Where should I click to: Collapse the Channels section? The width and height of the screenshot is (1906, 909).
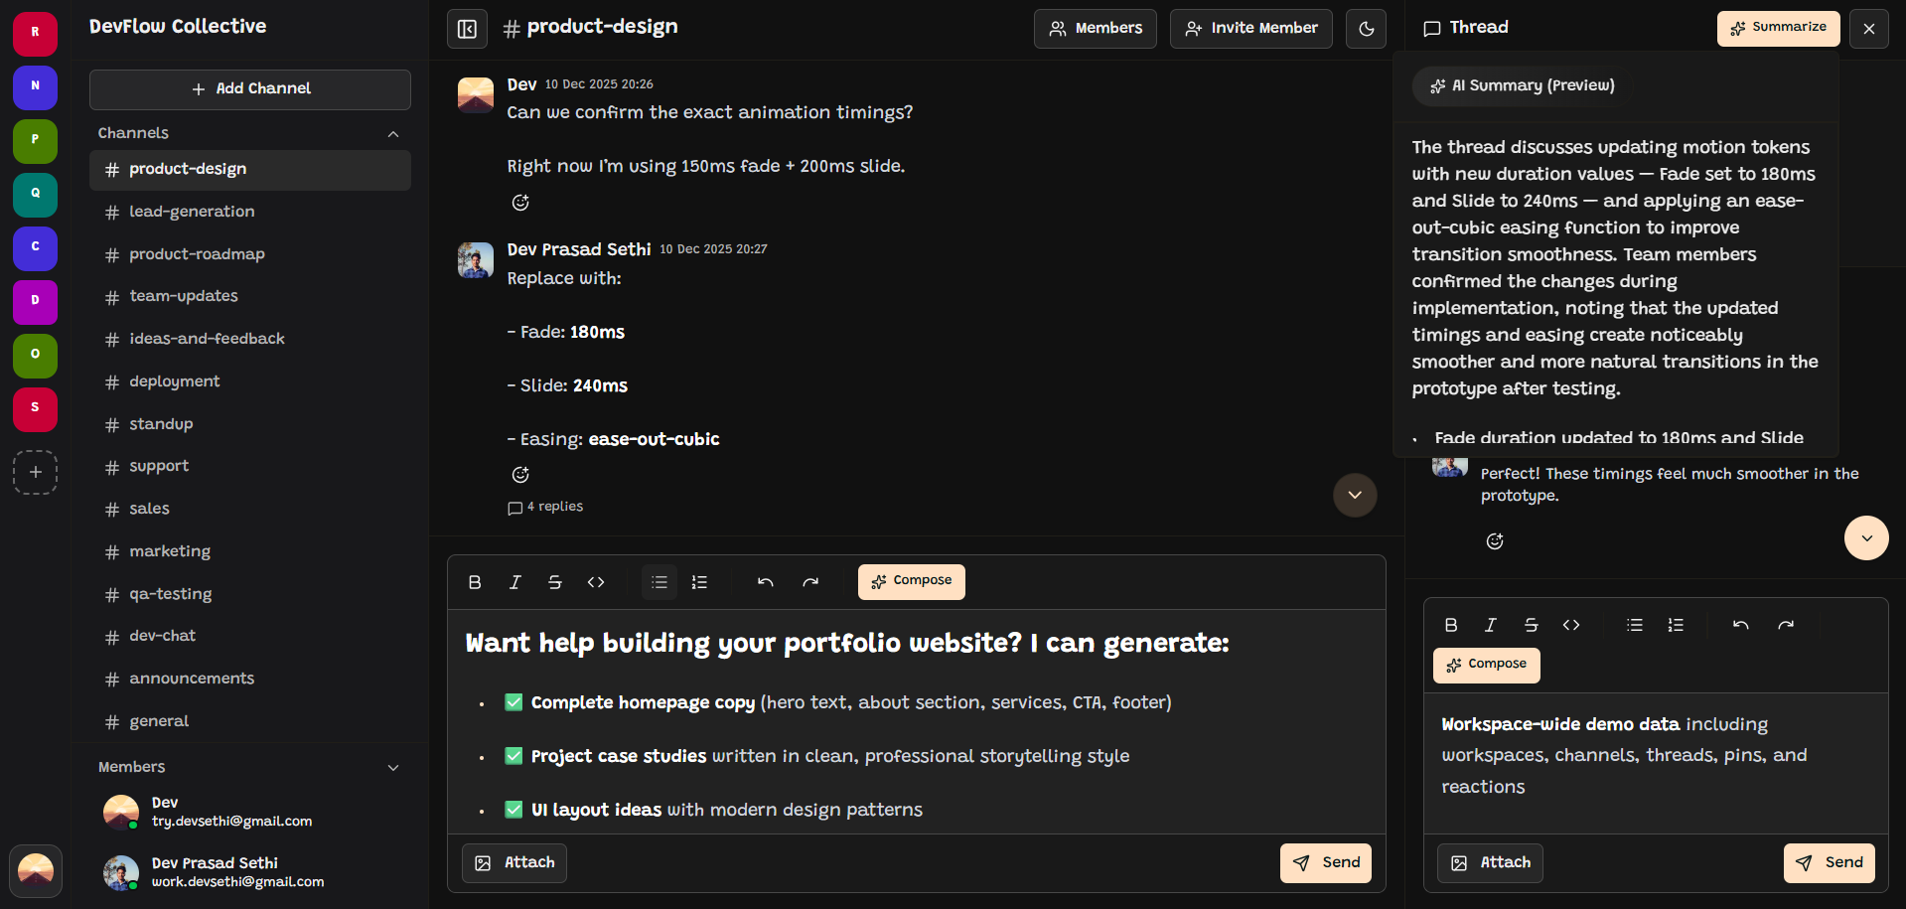point(392,133)
